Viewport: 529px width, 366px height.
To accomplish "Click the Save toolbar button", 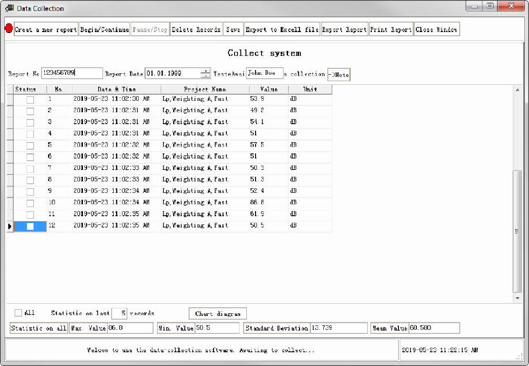I will (x=233, y=29).
